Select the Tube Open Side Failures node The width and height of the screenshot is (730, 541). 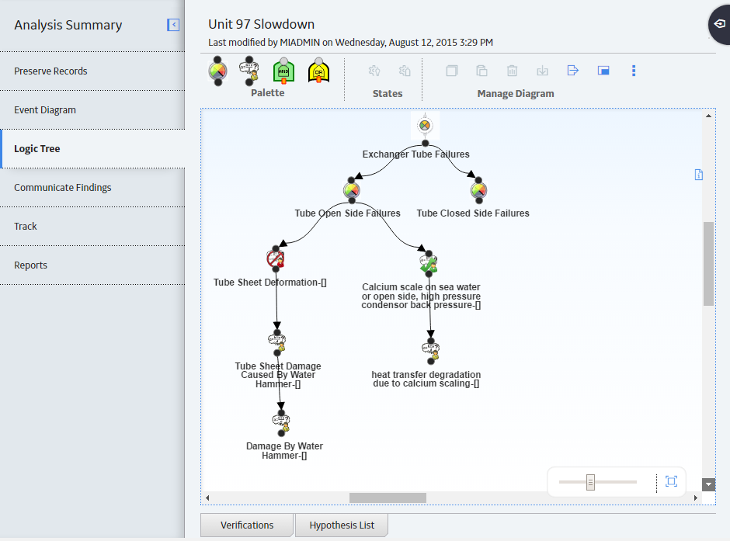coord(352,190)
